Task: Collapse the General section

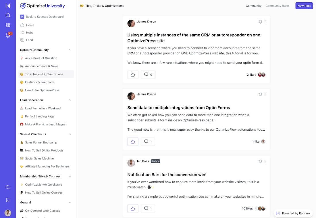Action: pyautogui.click(x=70, y=203)
